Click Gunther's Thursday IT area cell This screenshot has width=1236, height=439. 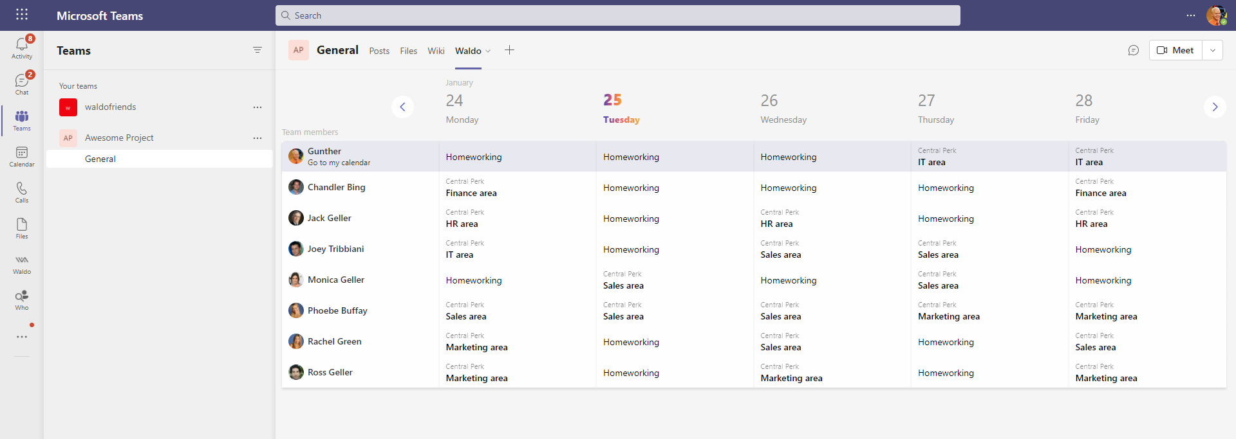(989, 156)
